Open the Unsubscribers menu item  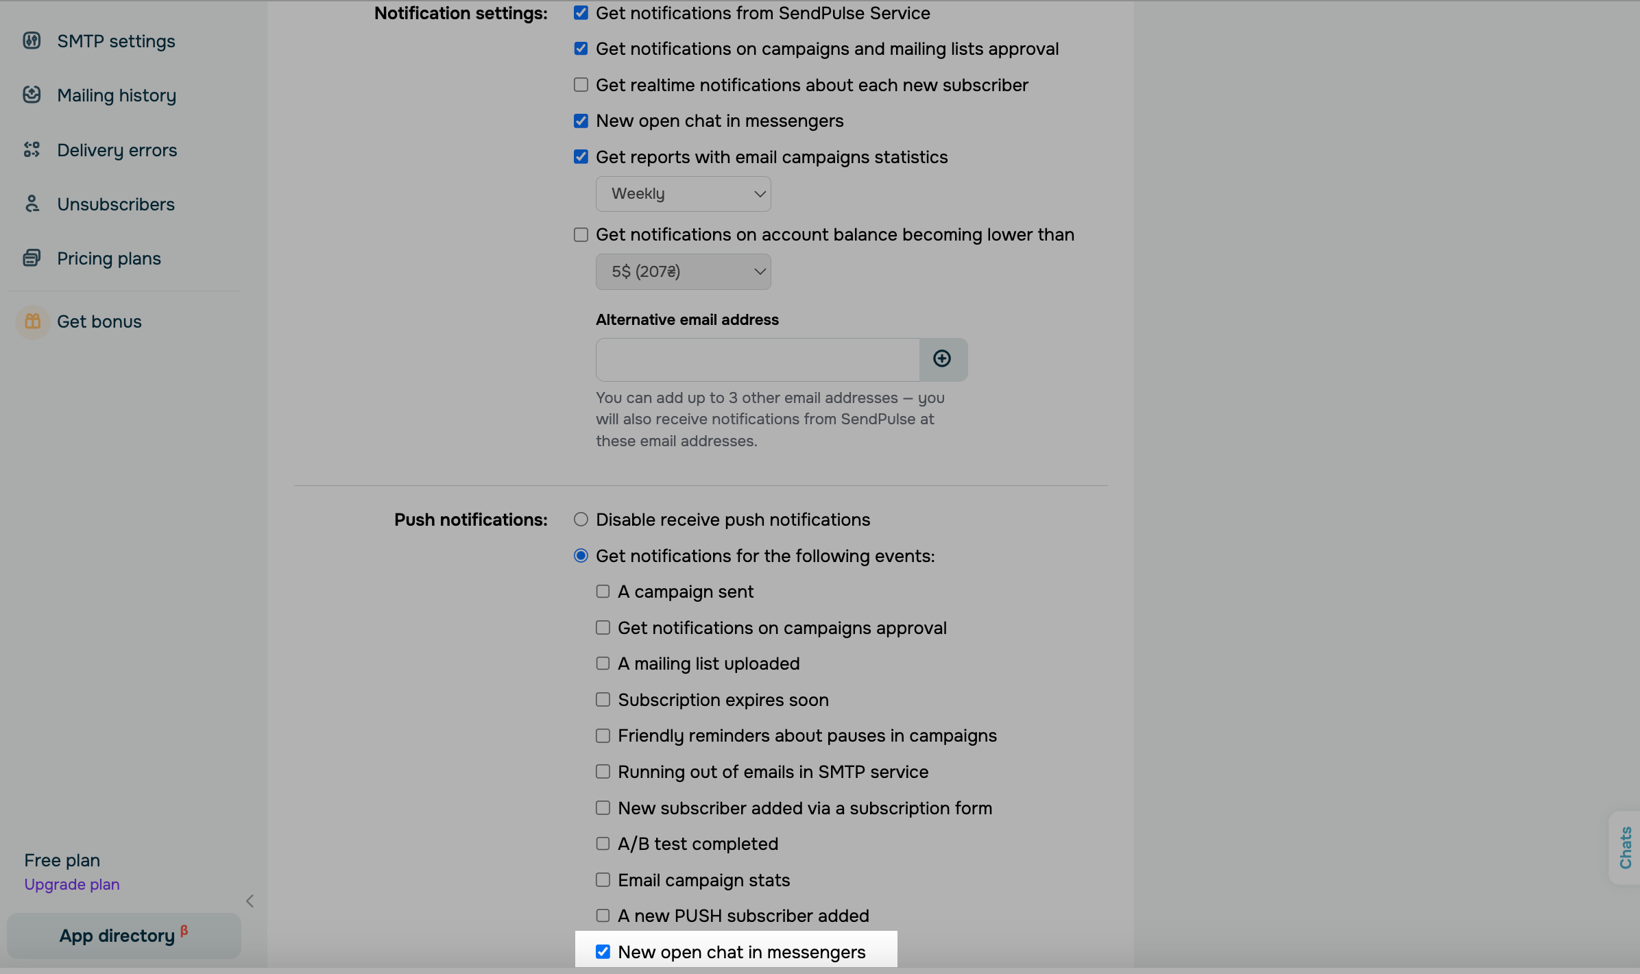[x=116, y=204]
